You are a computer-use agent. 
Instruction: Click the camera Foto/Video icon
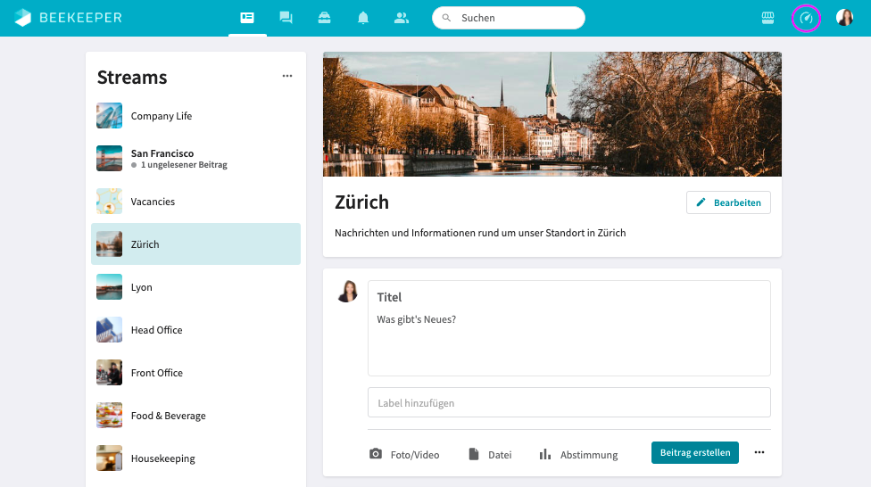point(376,454)
